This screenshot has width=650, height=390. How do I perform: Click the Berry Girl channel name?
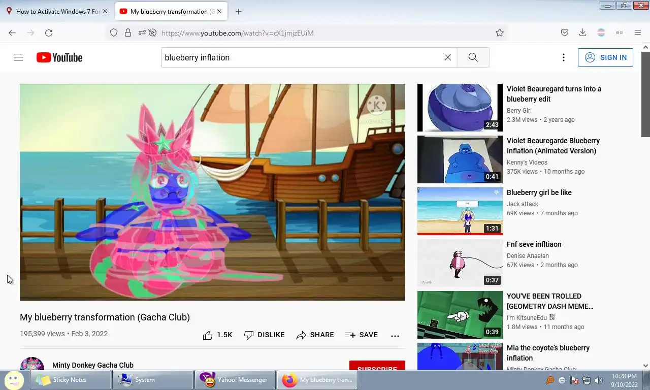pos(519,110)
